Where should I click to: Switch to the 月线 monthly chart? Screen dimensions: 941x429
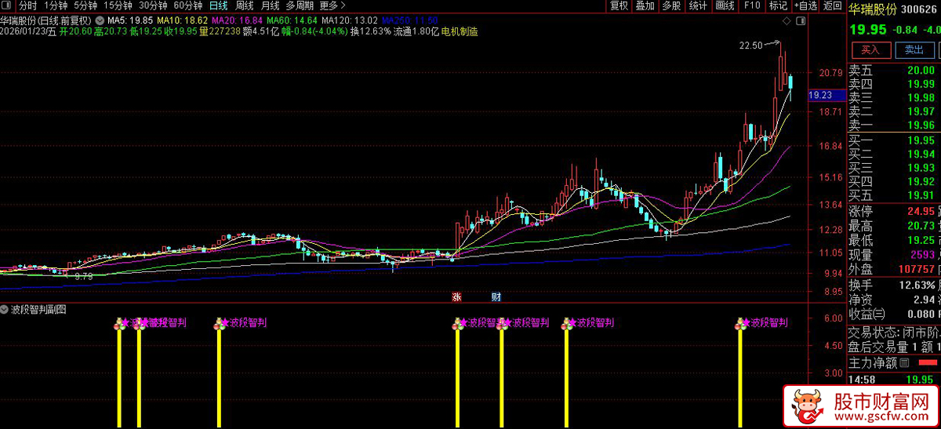[x=270, y=5]
